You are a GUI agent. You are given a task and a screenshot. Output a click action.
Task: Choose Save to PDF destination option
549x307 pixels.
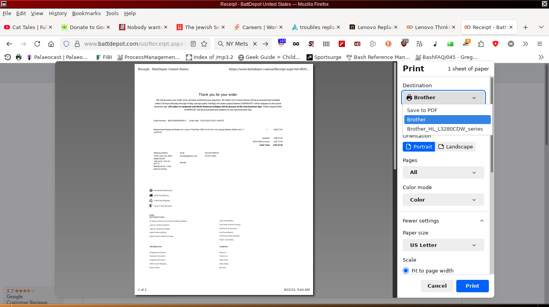tap(422, 110)
